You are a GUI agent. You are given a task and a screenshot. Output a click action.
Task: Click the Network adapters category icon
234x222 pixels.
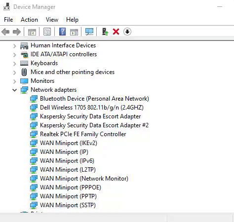click(x=24, y=90)
